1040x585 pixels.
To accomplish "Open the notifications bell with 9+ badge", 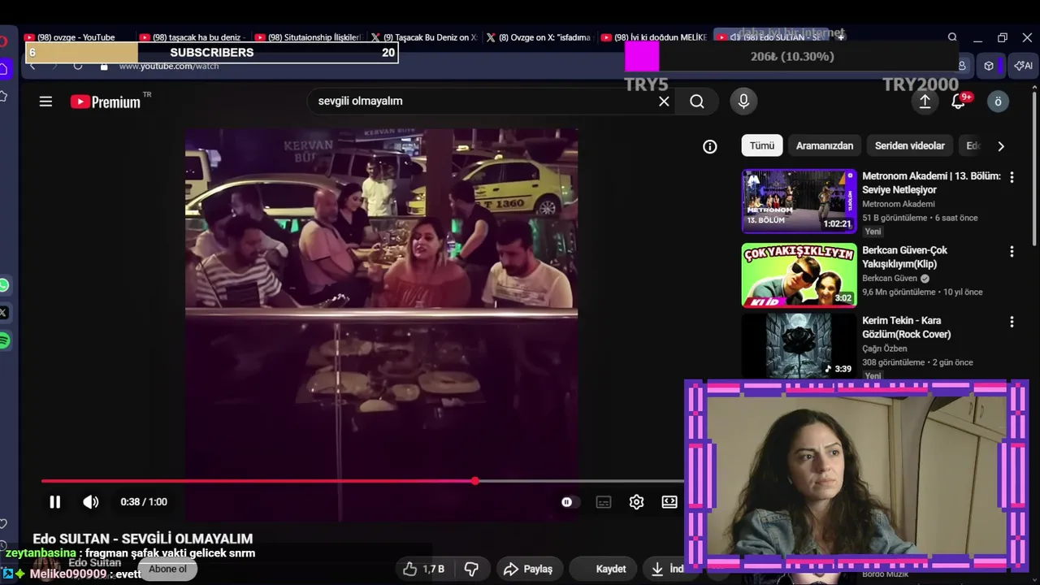I will 959,101.
